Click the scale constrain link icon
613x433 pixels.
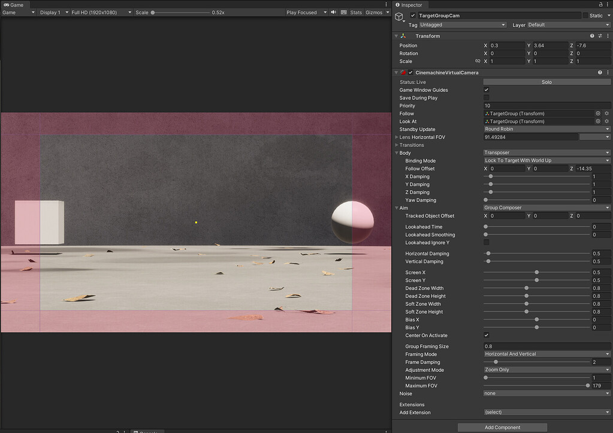click(477, 61)
